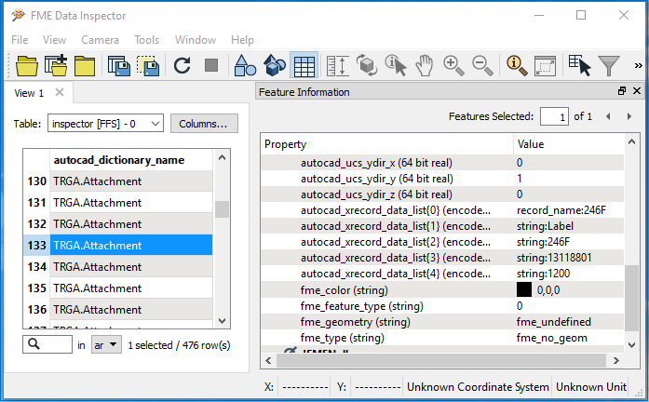Click the Value column header
Screen dimensions: 649x402
point(569,144)
